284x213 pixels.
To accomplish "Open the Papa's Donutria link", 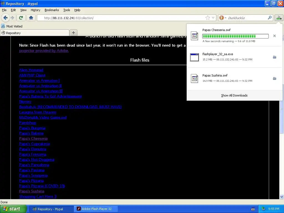I will click(33, 149).
